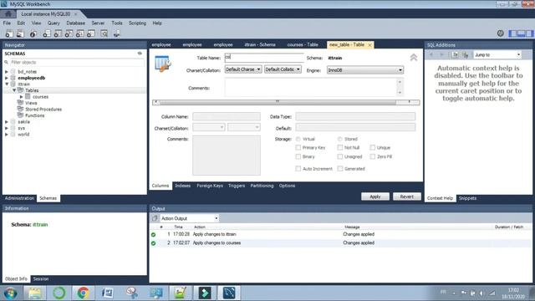Open the Home screen tab icon
The image size is (535, 301).
tap(8, 14)
